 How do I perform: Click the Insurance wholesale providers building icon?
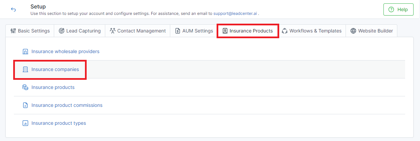[25, 52]
